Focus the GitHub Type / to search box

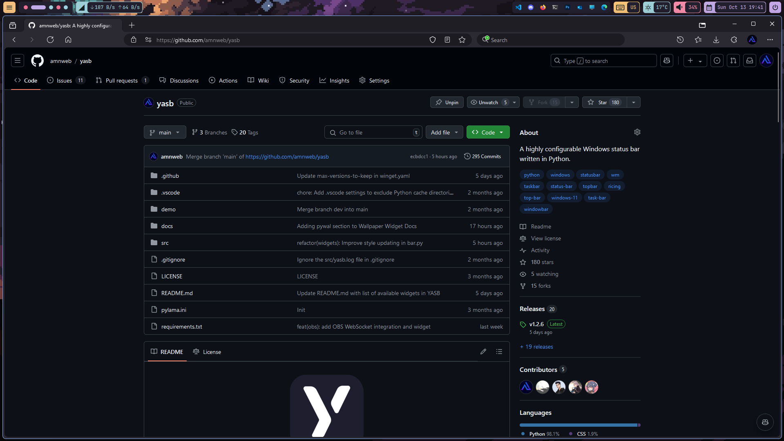pos(603,61)
